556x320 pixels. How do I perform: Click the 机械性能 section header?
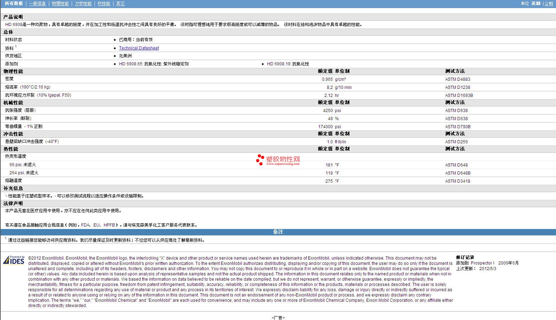pyautogui.click(x=13, y=103)
